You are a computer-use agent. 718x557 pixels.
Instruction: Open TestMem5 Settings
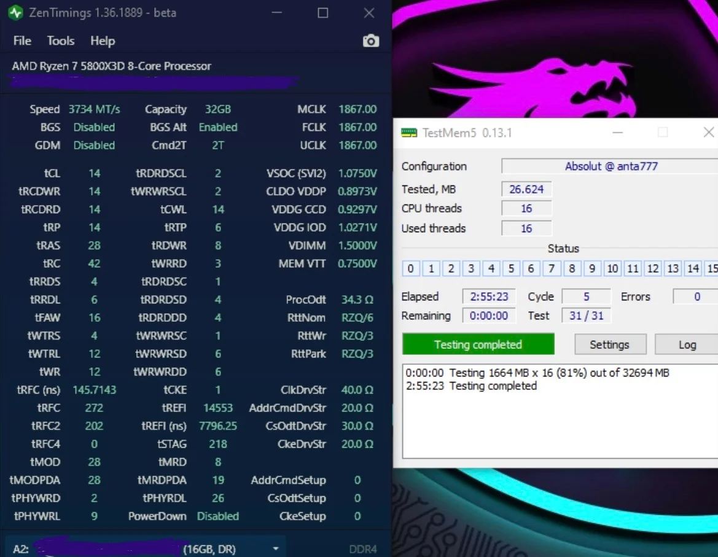pos(609,344)
